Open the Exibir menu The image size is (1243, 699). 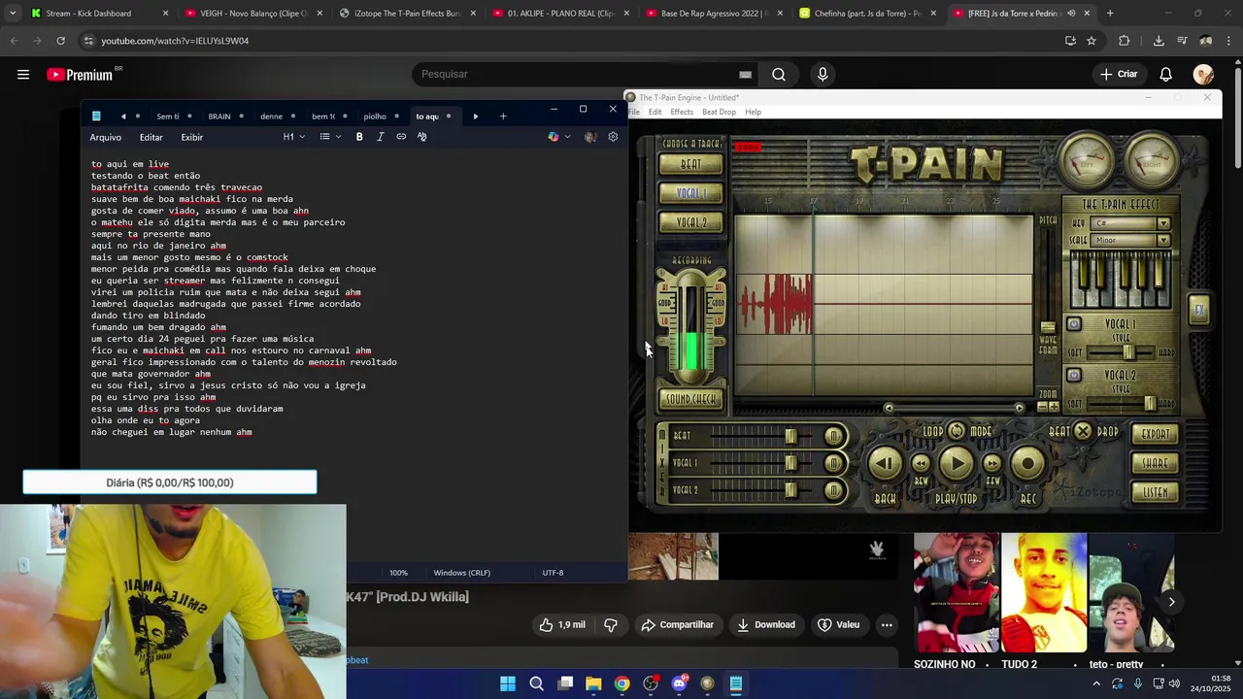[x=192, y=138]
